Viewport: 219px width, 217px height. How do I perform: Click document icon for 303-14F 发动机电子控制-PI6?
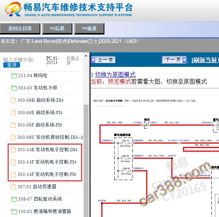click(13, 174)
